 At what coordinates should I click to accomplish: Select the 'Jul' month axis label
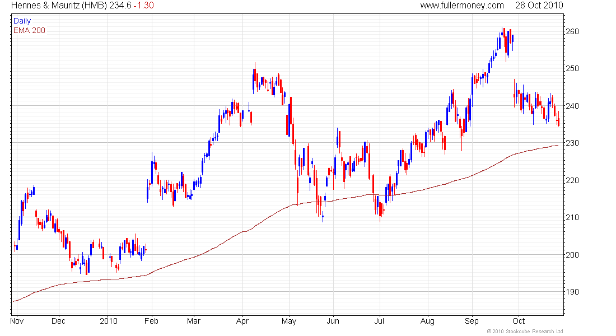click(379, 321)
